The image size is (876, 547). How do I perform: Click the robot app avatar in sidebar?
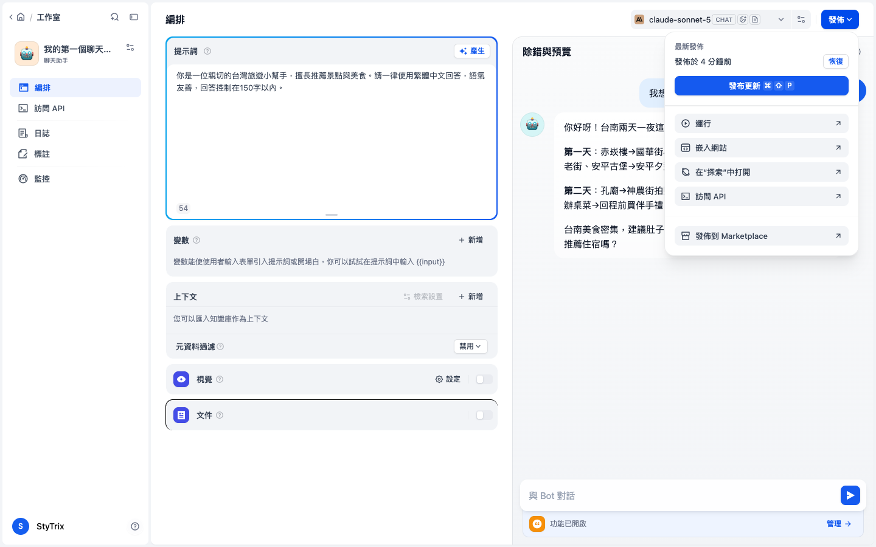point(27,53)
